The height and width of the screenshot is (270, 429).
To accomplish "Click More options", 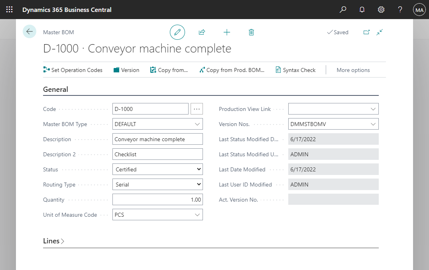I will tap(353, 70).
